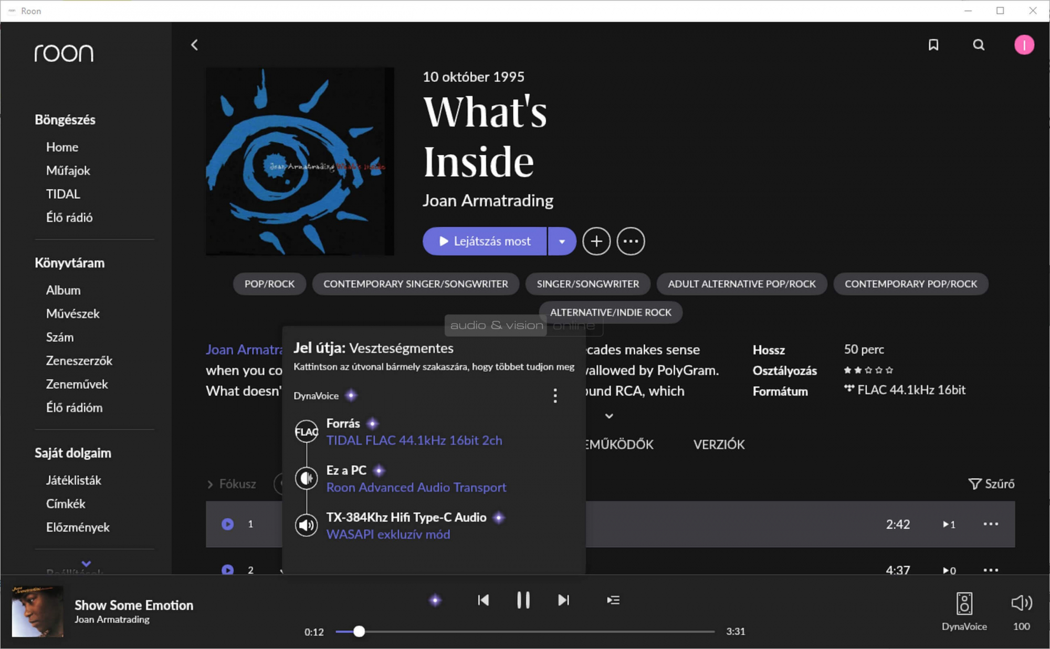Open Játéklisták playlists
Screen dimensions: 1050x649
coord(73,481)
